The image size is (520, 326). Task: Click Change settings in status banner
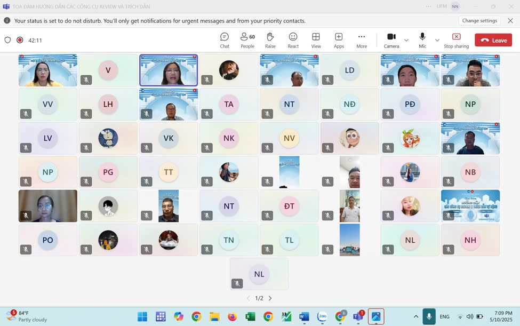479,21
